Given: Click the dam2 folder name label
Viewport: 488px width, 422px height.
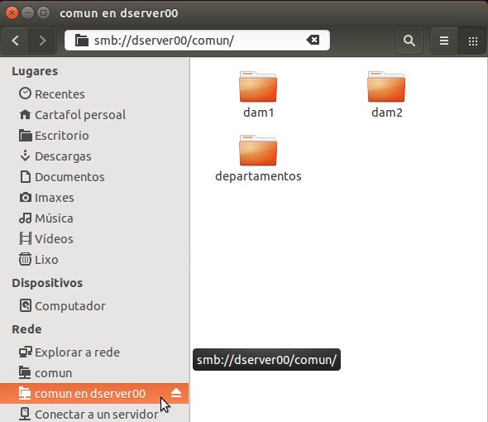Looking at the screenshot, I should pos(387,113).
